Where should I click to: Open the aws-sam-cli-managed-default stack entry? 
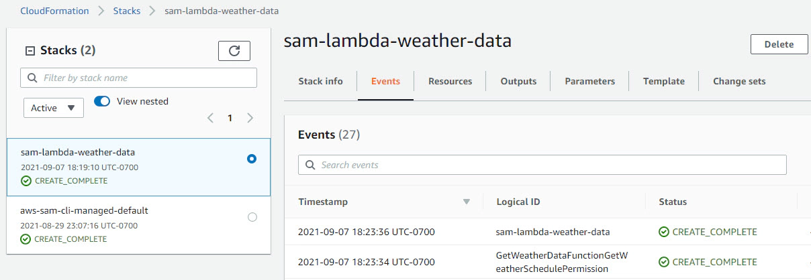pyautogui.click(x=139, y=225)
